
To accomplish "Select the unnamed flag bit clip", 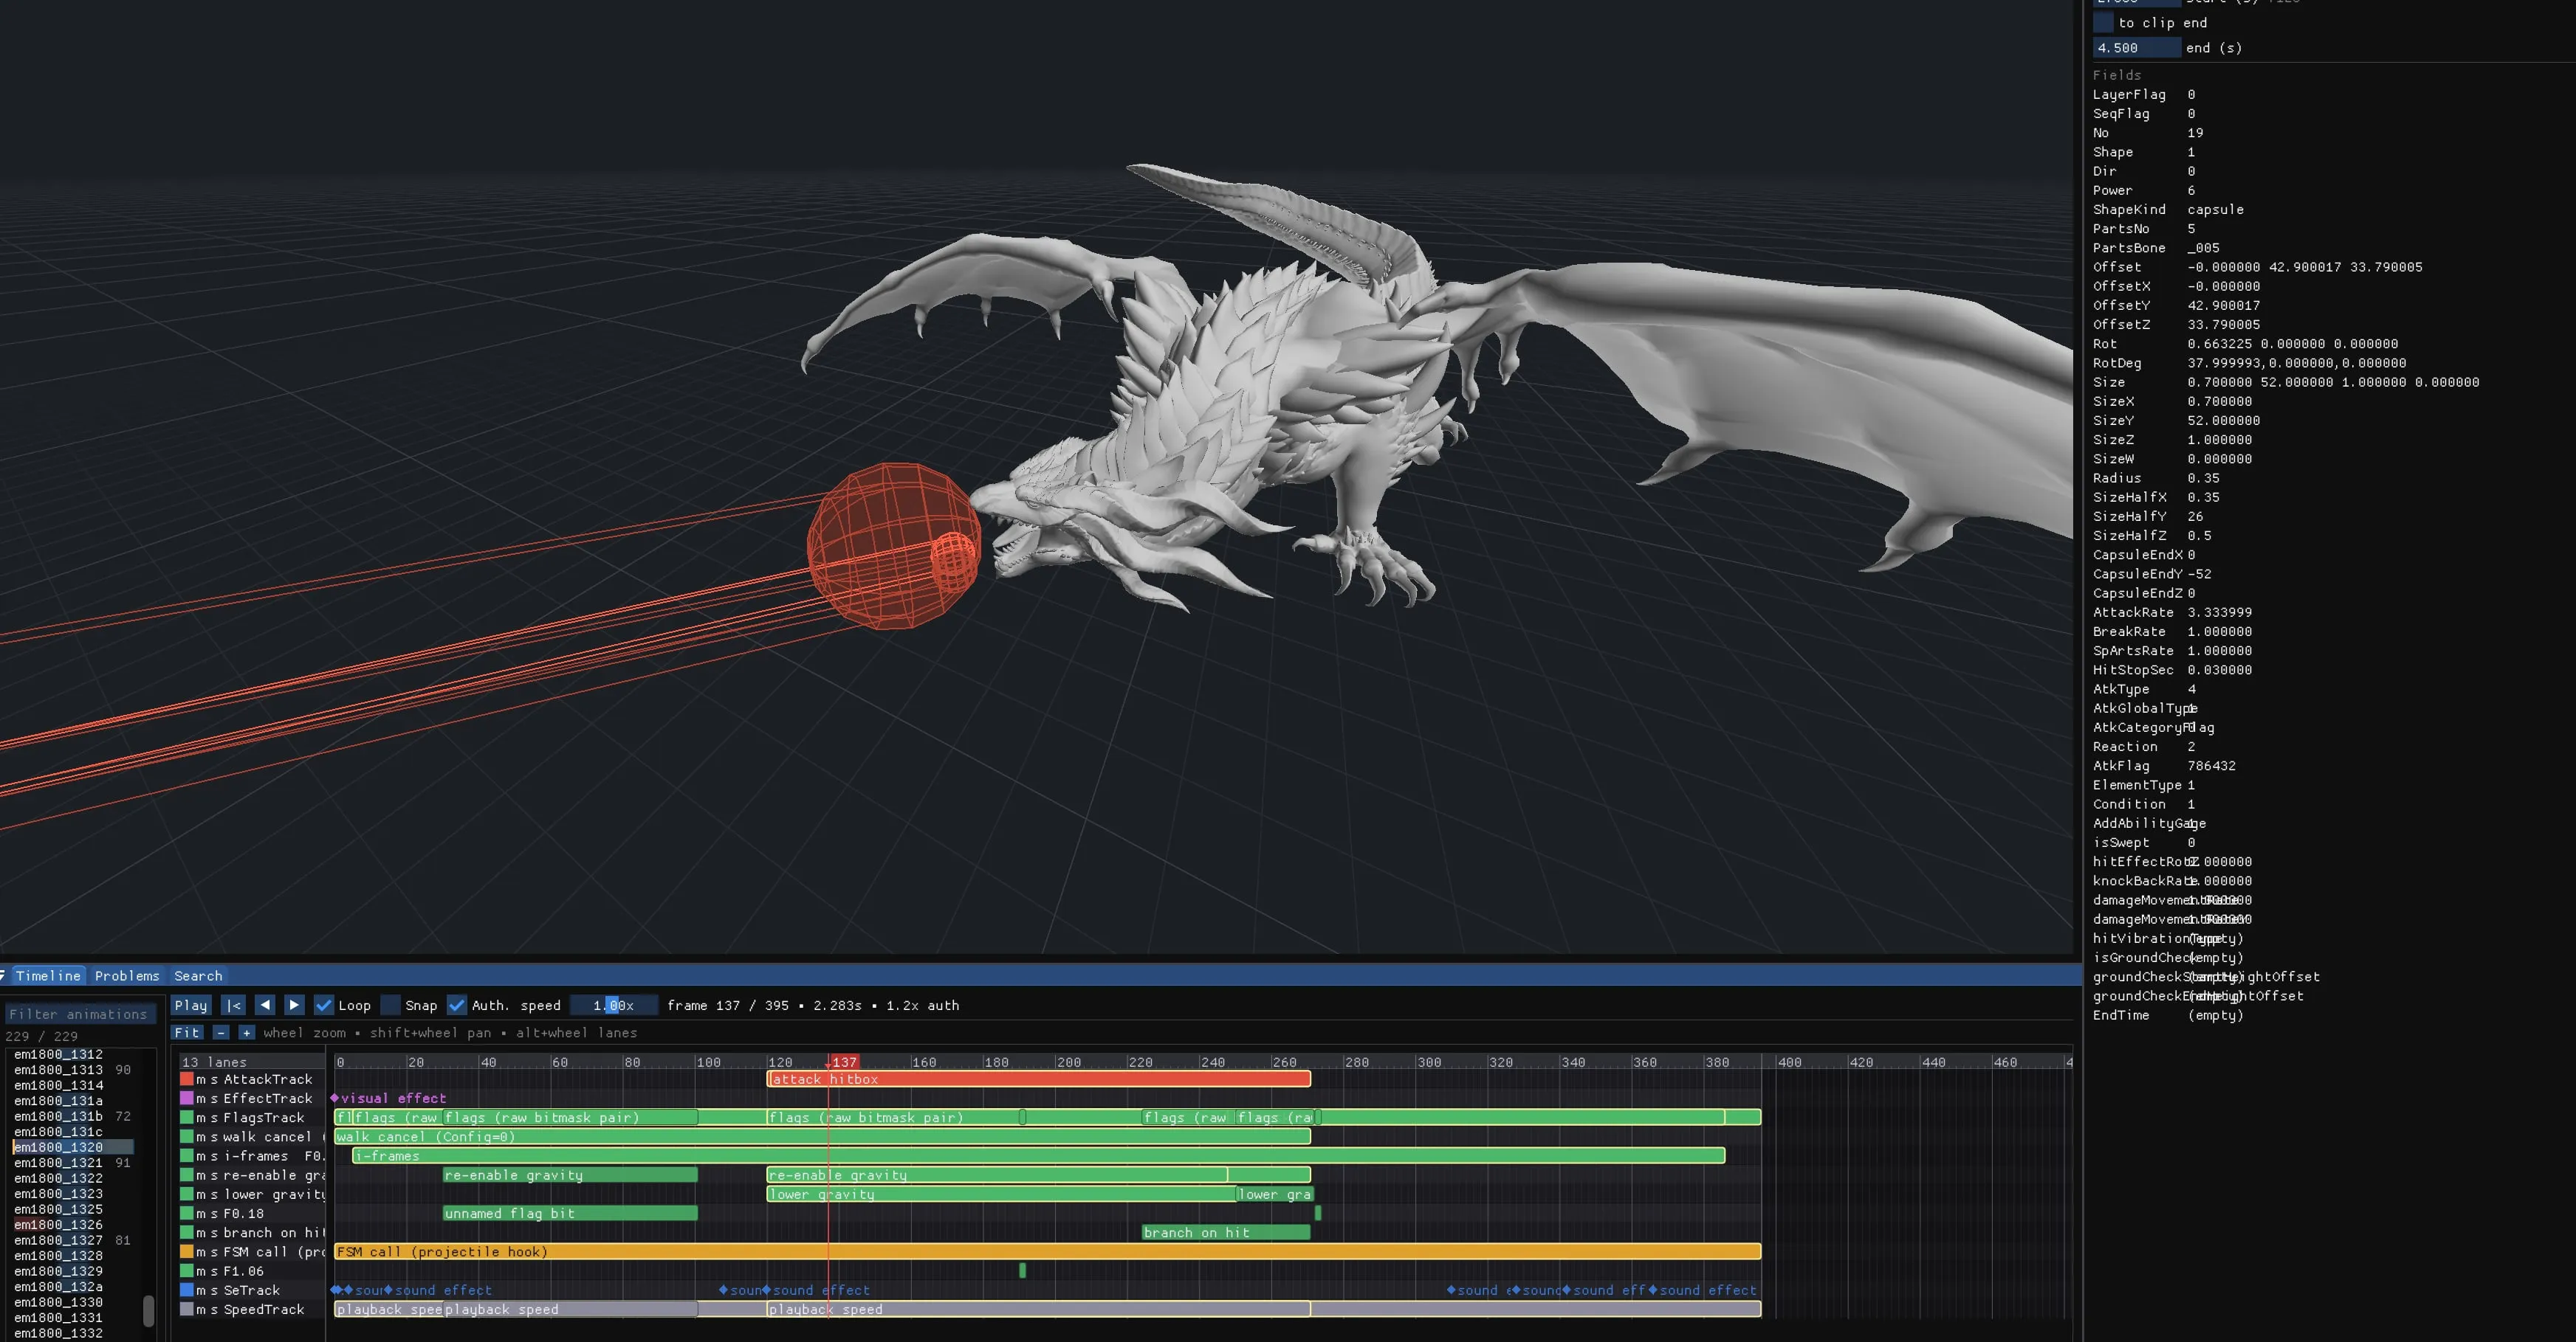I will click(x=570, y=1213).
